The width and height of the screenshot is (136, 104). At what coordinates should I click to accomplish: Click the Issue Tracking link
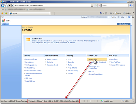73,71
